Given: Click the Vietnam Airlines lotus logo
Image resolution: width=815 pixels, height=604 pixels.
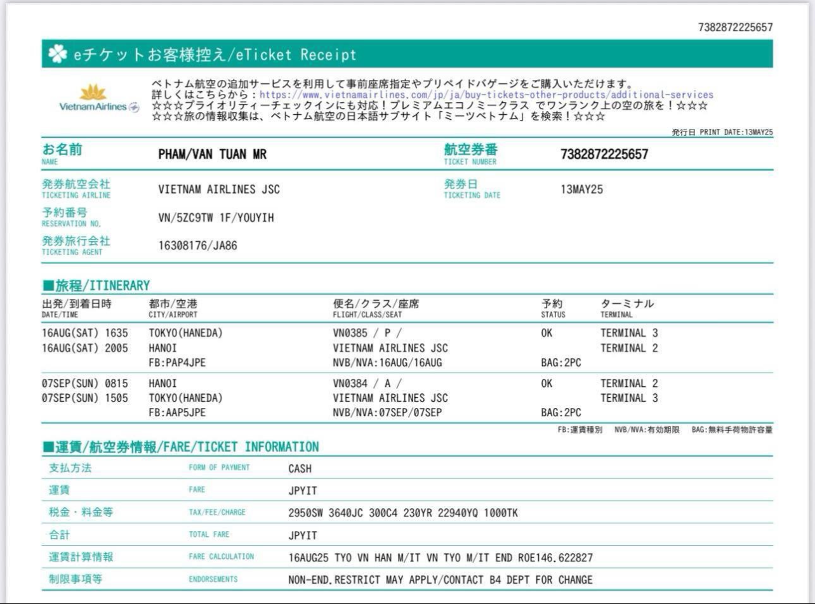Looking at the screenshot, I should [x=93, y=93].
